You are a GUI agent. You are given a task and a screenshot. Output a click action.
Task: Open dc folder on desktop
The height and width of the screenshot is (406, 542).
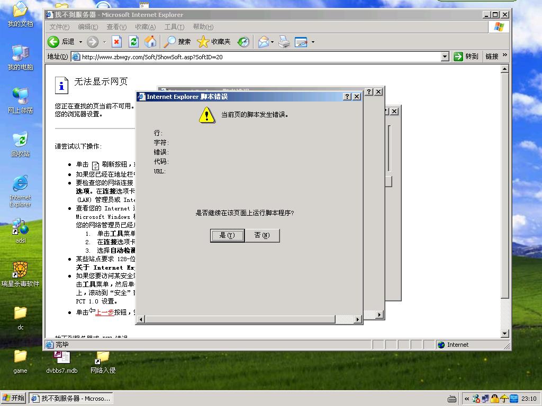tap(21, 318)
